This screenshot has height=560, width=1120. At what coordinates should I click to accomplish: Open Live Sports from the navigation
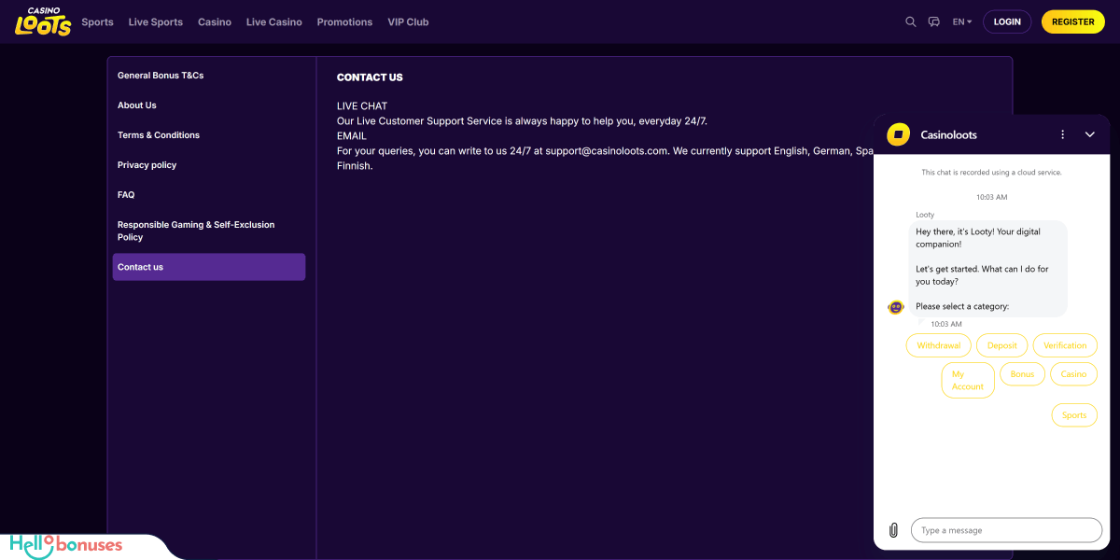[x=156, y=21]
